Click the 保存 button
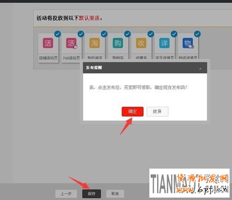 click(91, 194)
